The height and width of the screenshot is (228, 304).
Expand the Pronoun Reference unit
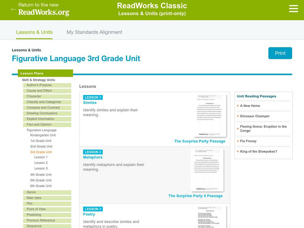click(47, 220)
